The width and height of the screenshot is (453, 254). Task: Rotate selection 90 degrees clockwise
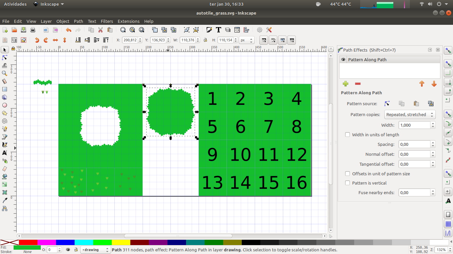pos(46,40)
